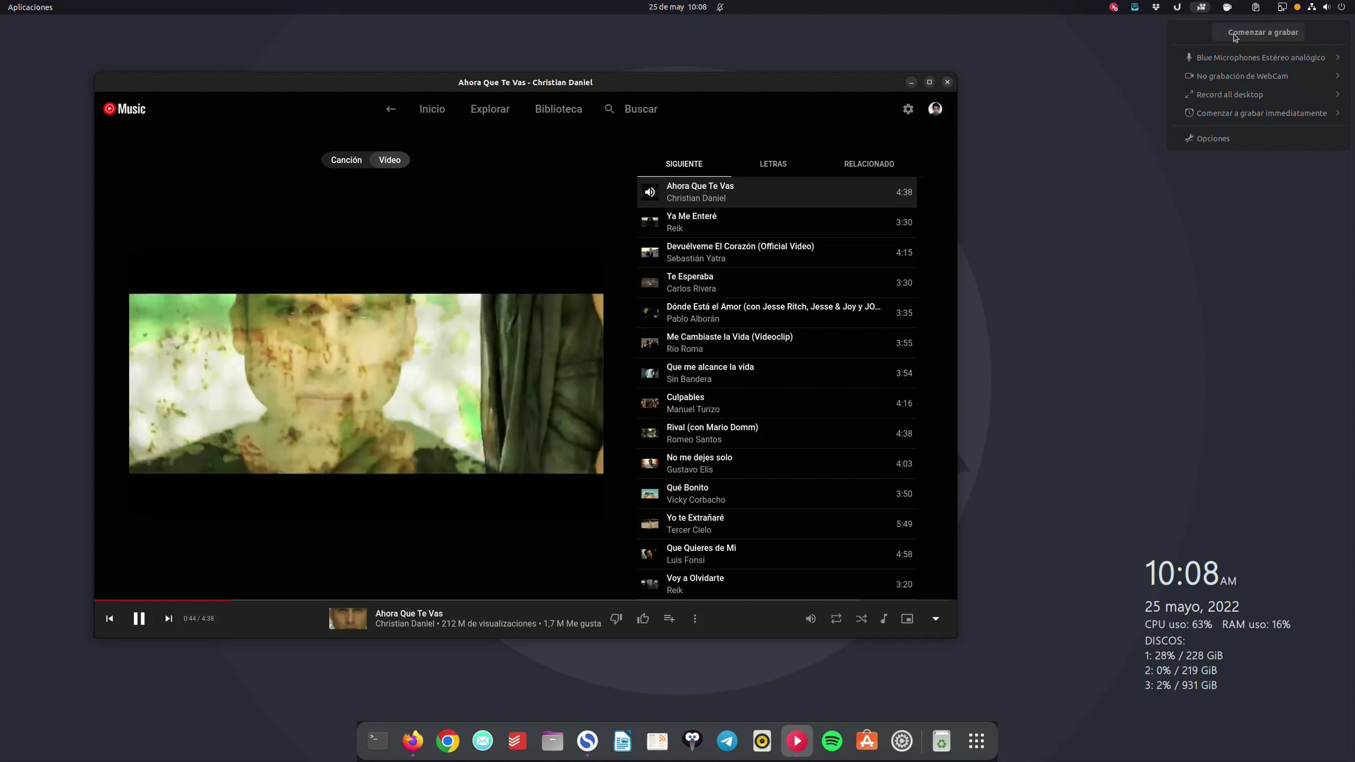Click the current song thumbnail in player bar
The height and width of the screenshot is (762, 1355).
(348, 619)
